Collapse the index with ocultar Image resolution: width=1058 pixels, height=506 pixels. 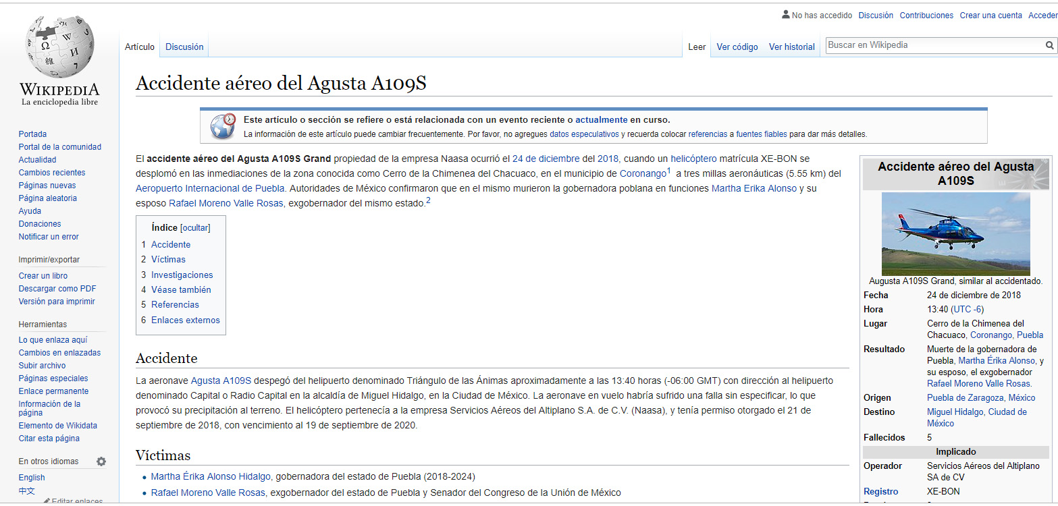195,228
